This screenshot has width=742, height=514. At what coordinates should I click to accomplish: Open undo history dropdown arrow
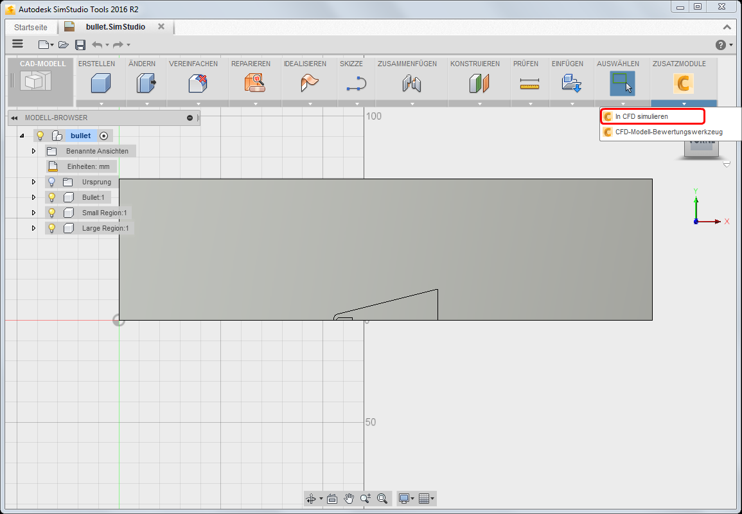(x=107, y=45)
